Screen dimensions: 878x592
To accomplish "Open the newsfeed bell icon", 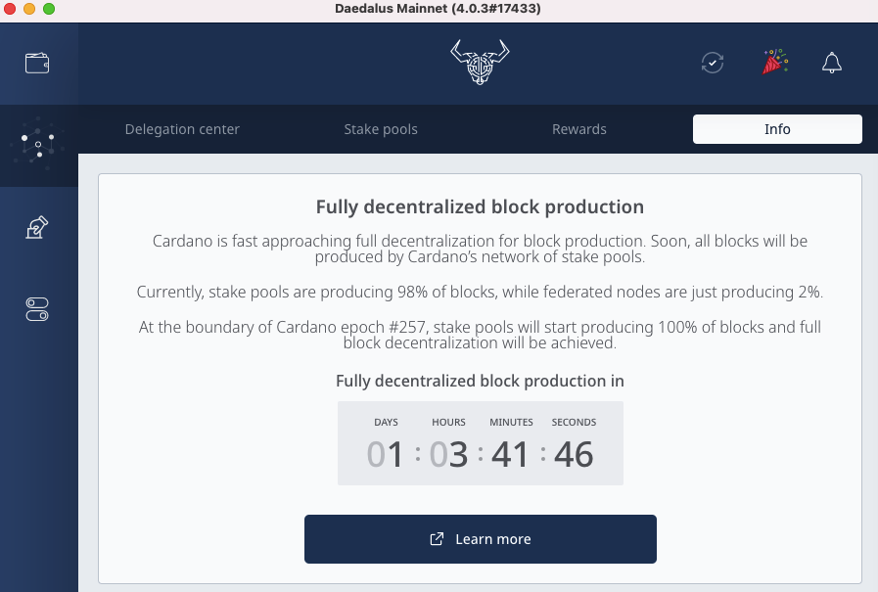I will 832,63.
